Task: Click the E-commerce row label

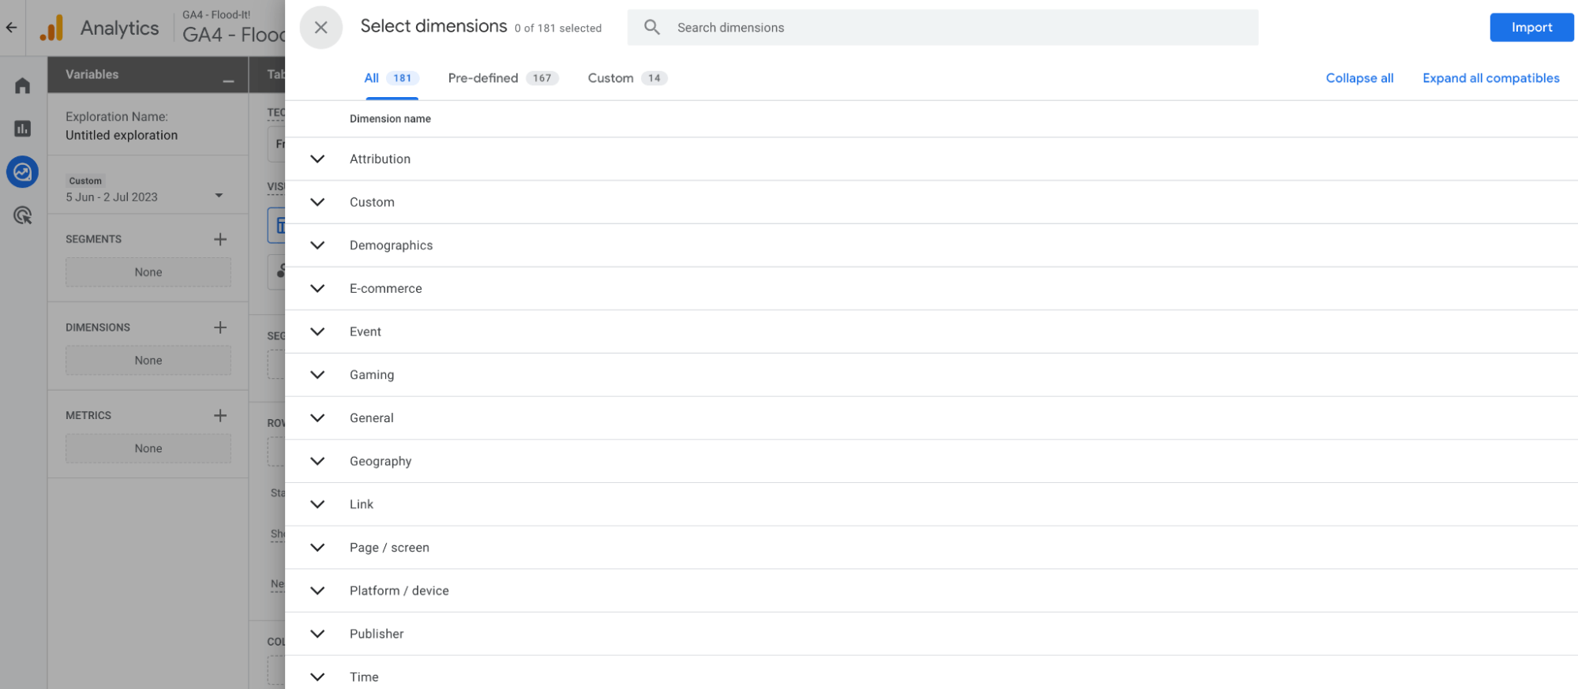Action: 385,288
